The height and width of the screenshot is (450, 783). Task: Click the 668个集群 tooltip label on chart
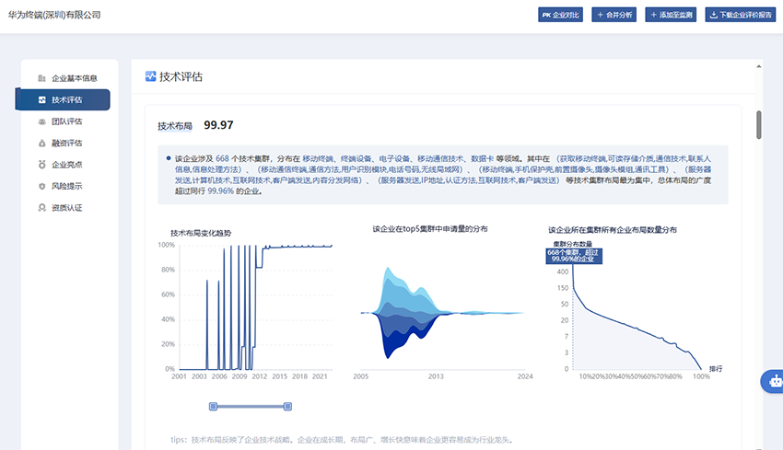coord(574,256)
